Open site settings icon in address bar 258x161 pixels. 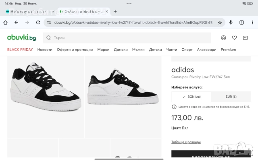(x=49, y=23)
